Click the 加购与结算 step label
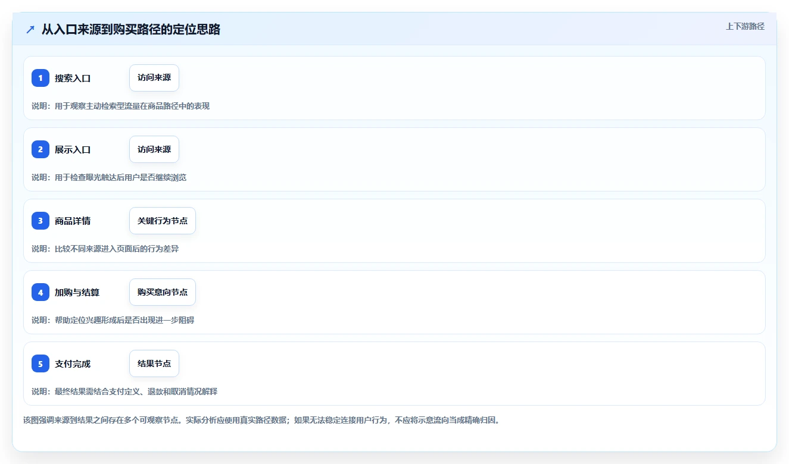The height and width of the screenshot is (464, 789). point(77,292)
